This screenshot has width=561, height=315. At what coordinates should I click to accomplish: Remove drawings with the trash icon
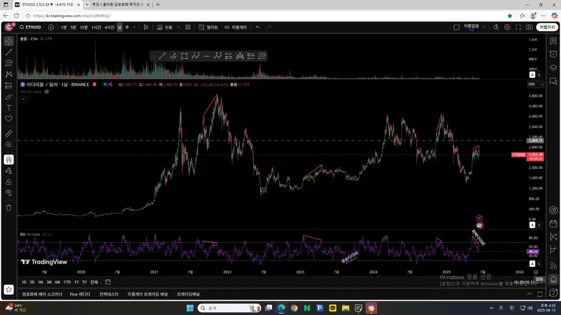[8, 208]
